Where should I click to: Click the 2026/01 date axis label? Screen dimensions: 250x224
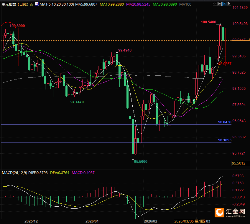pyautogui.click(x=92, y=221)
